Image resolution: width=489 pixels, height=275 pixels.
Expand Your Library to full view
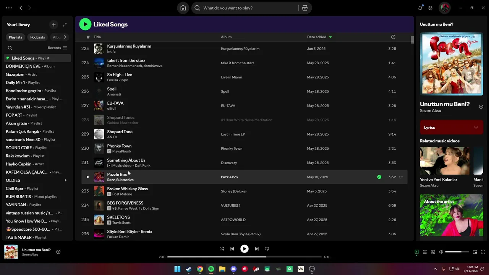click(65, 25)
